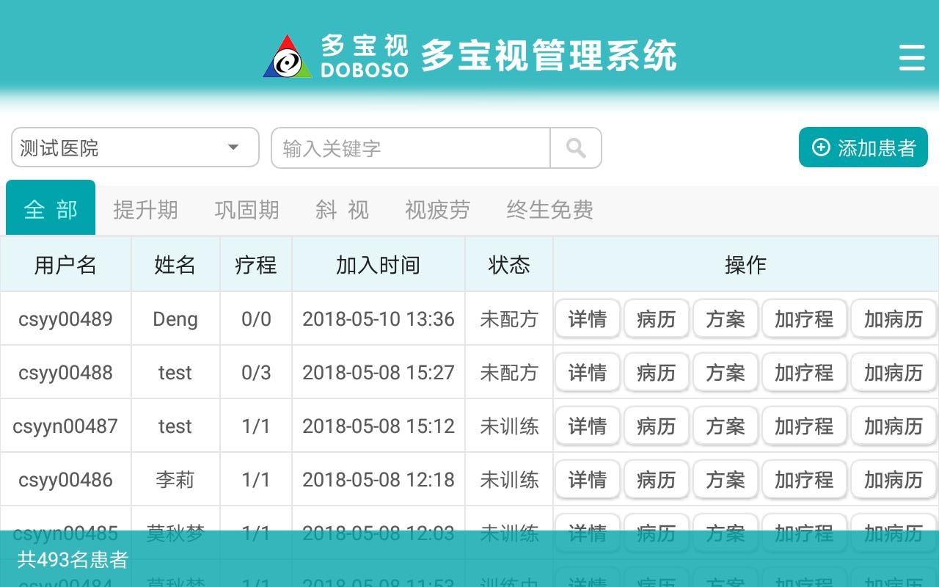Open 详情 for user csyy00489
939x587 pixels.
coord(587,319)
